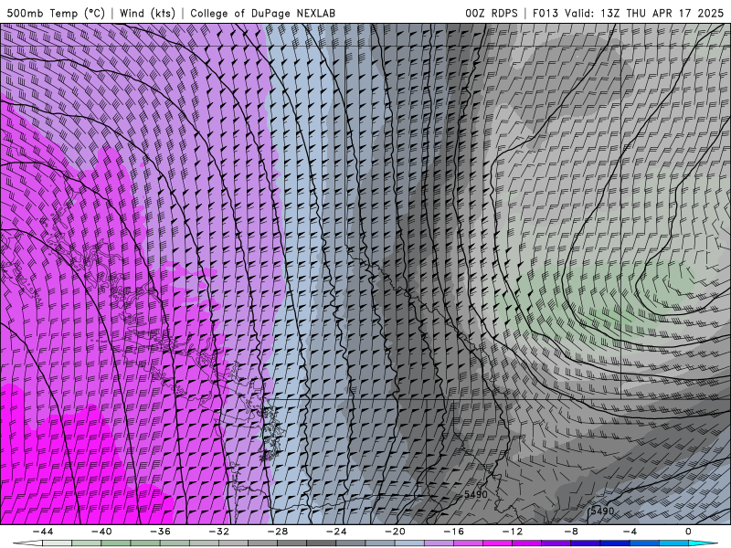Click the 0 color bar label
Screen dimensions: 731x548
[688, 532]
